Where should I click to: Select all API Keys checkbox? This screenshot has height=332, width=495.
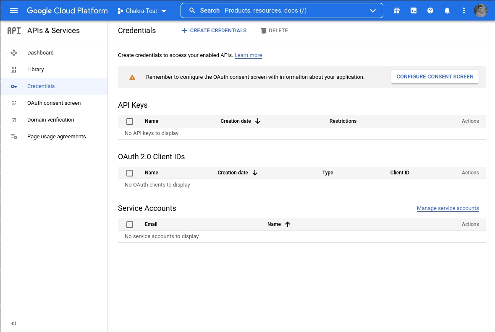(130, 122)
